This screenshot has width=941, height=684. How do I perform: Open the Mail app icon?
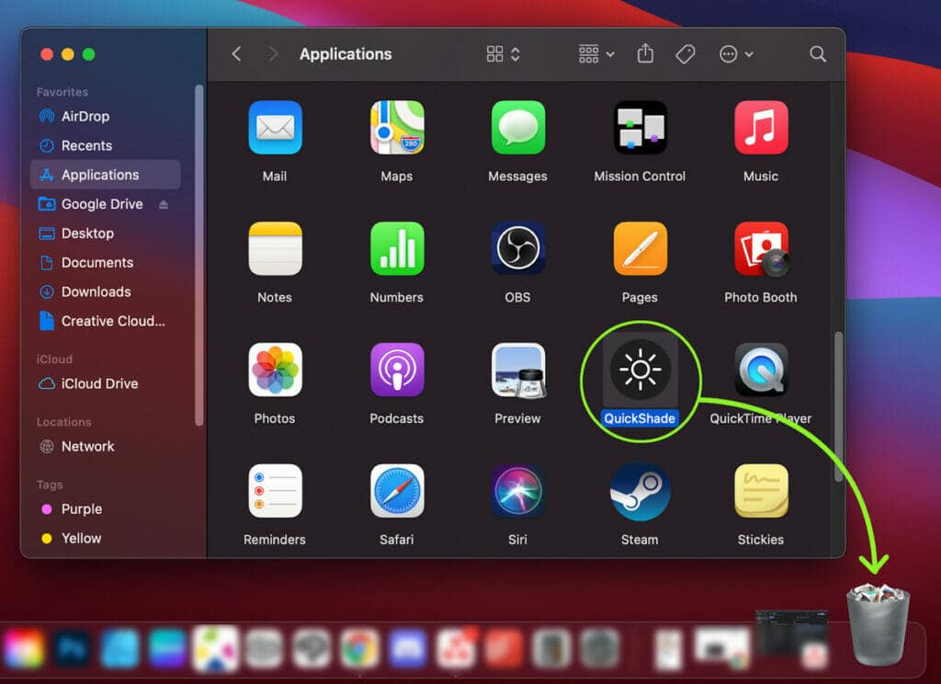point(275,128)
